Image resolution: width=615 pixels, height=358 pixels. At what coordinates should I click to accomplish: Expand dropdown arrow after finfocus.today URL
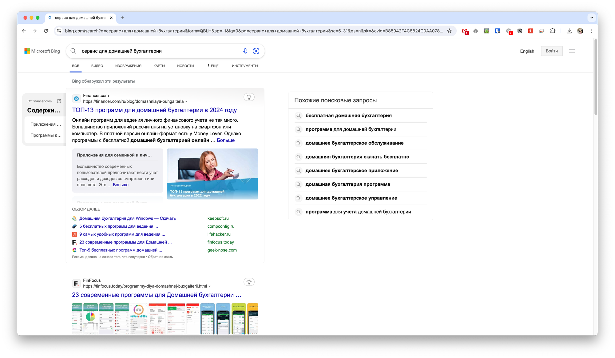point(210,286)
